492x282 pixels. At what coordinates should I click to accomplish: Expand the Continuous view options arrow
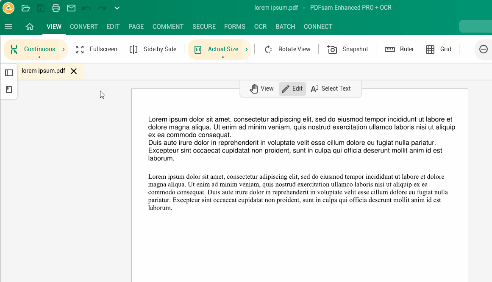tap(64, 49)
